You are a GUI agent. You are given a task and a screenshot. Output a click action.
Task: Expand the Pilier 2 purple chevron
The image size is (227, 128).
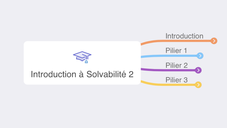click(198, 70)
